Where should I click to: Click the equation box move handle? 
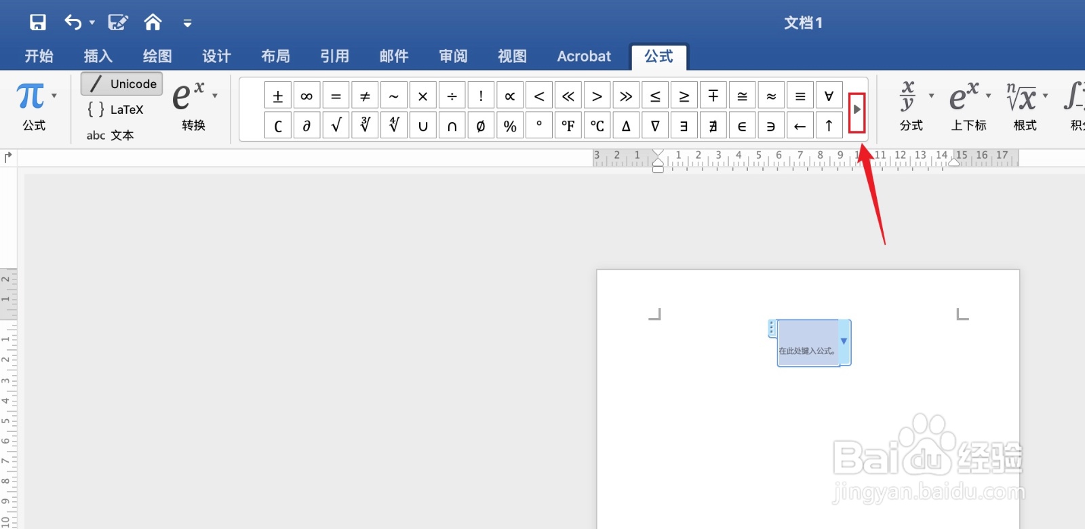772,328
